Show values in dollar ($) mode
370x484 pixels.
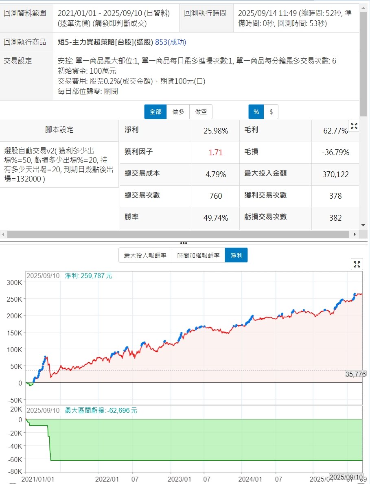pyautogui.click(x=271, y=112)
